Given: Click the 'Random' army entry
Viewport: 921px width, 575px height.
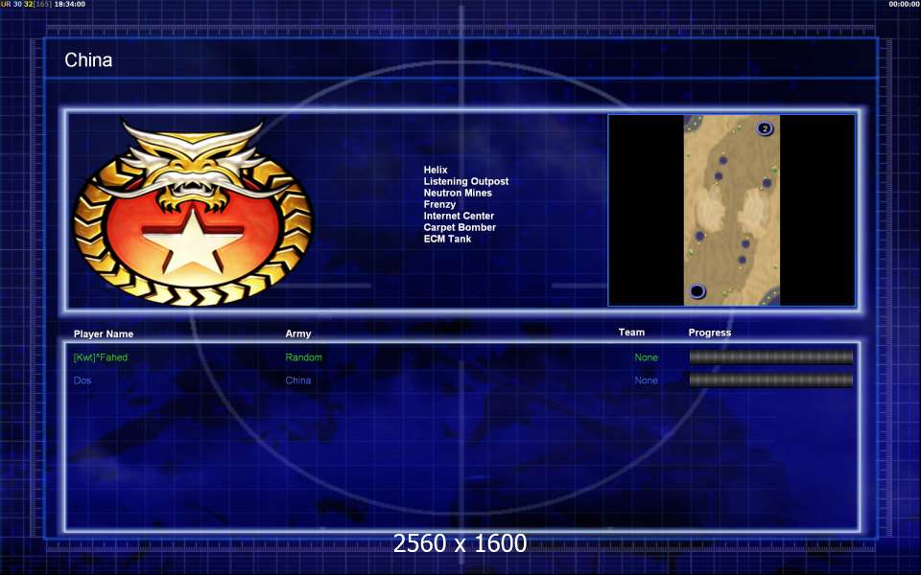Looking at the screenshot, I should (304, 357).
